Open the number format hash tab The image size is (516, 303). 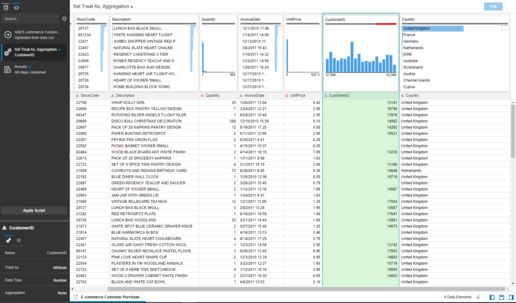pos(19,240)
